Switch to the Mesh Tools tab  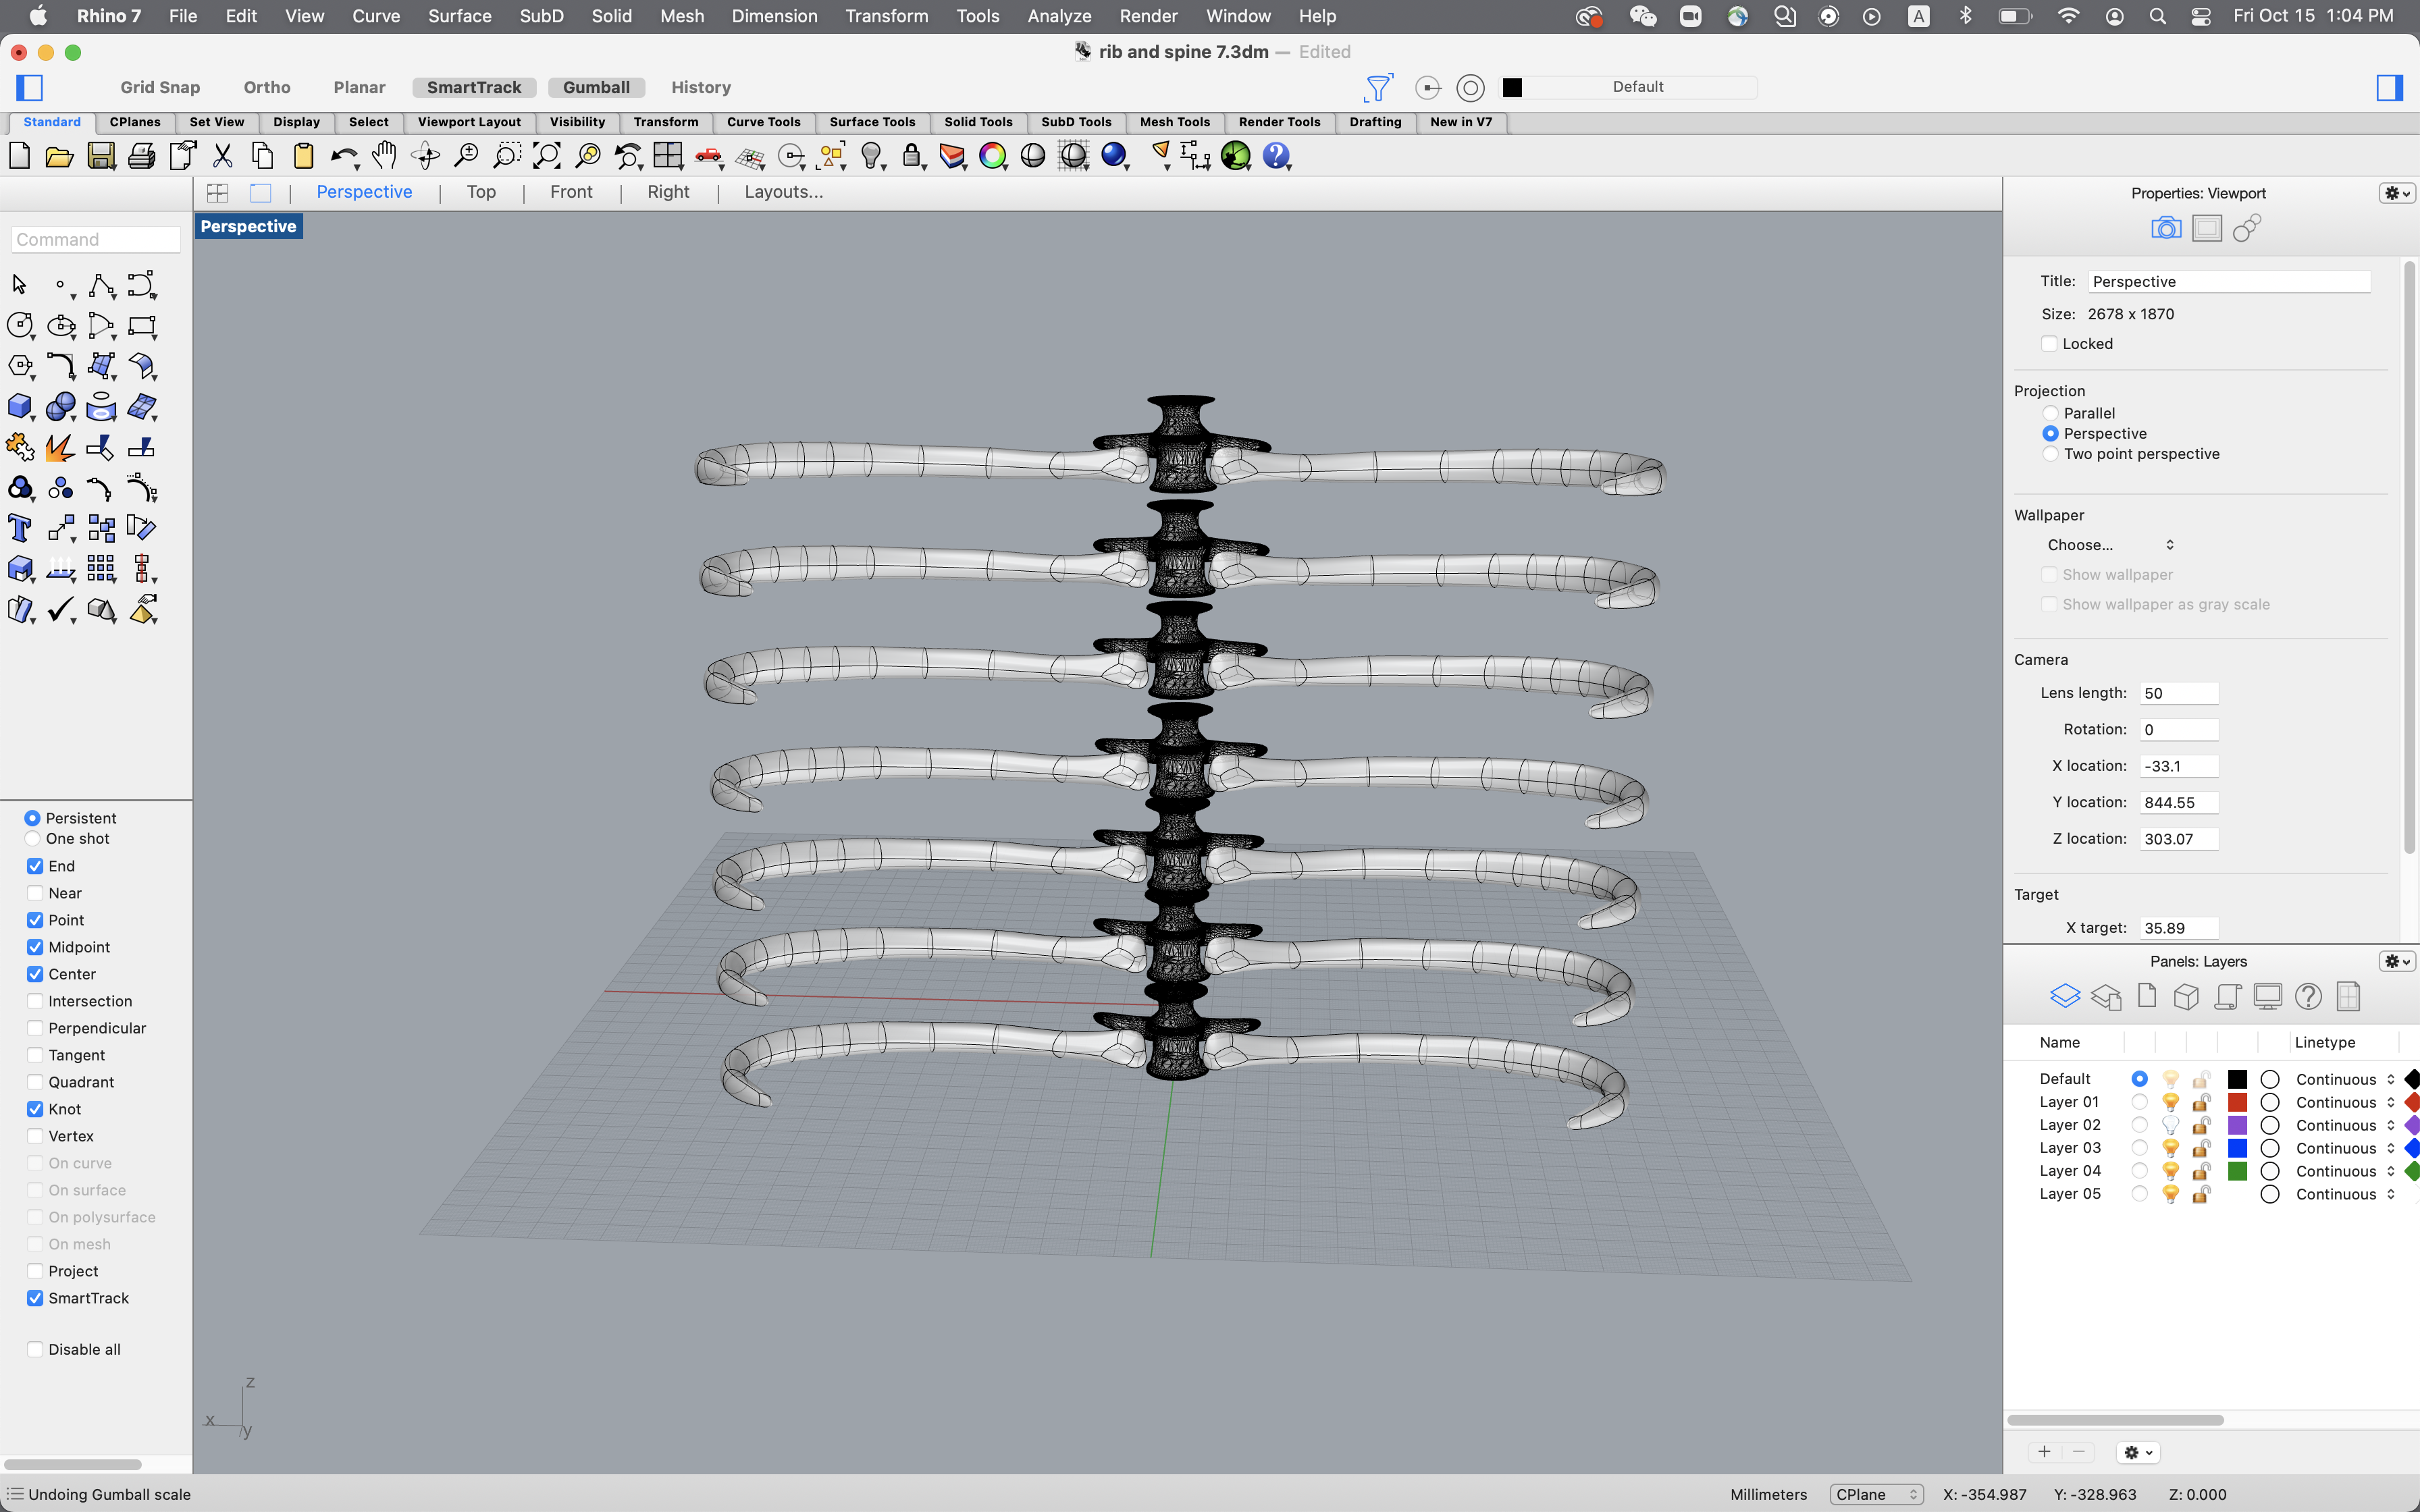coord(1175,122)
